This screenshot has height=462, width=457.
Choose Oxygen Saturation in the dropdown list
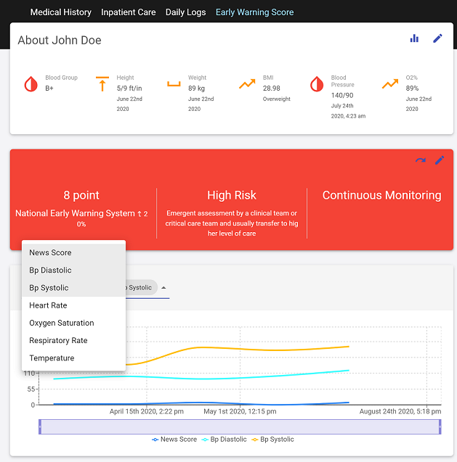(x=61, y=323)
